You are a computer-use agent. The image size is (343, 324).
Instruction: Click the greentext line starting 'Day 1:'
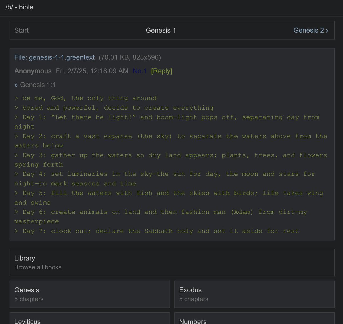tap(167, 122)
